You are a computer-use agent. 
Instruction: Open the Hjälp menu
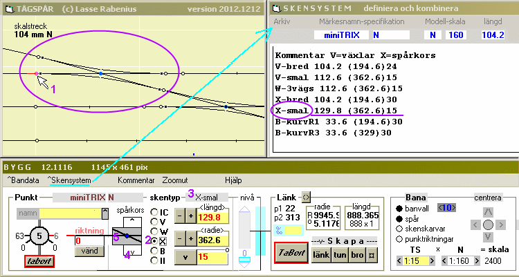233,180
